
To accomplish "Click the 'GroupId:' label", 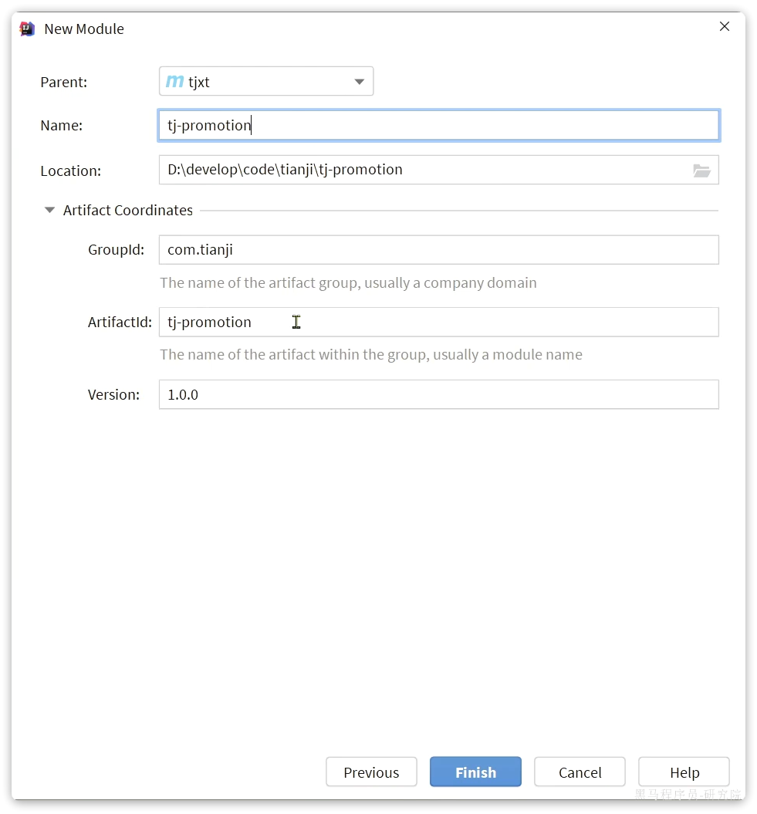I will pyautogui.click(x=117, y=250).
